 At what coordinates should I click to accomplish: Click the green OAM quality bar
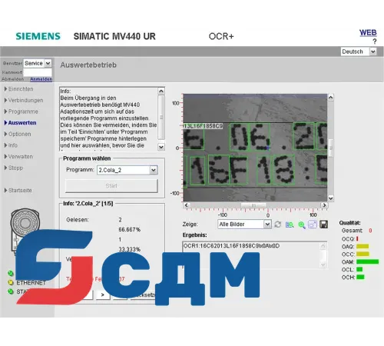click(x=367, y=261)
